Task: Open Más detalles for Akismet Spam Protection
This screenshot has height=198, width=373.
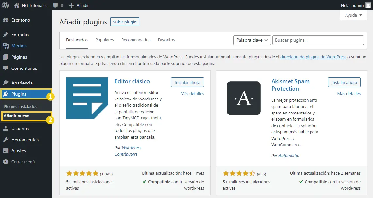Action: 349,93
